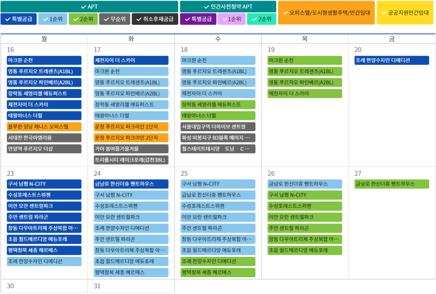436x294 pixels.
Task: Open 금남로 한신더휴 펜트하우스 on the 24th
Action: pyautogui.click(x=131, y=184)
